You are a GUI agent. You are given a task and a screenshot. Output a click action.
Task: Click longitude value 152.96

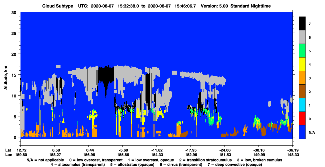(190, 155)
